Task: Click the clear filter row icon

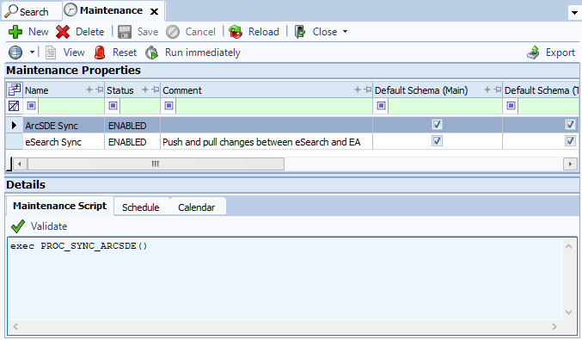Action: pos(14,106)
